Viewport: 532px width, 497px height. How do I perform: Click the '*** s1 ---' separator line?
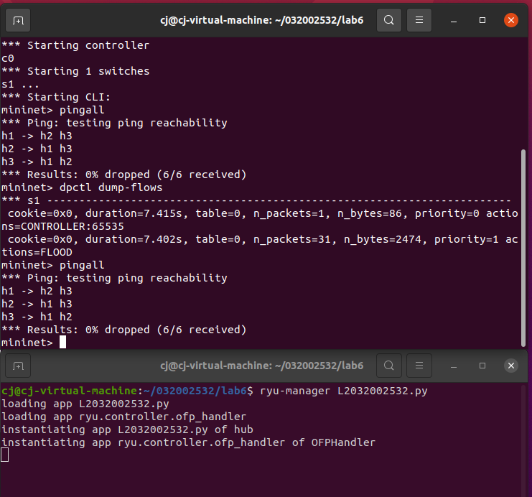(x=256, y=200)
